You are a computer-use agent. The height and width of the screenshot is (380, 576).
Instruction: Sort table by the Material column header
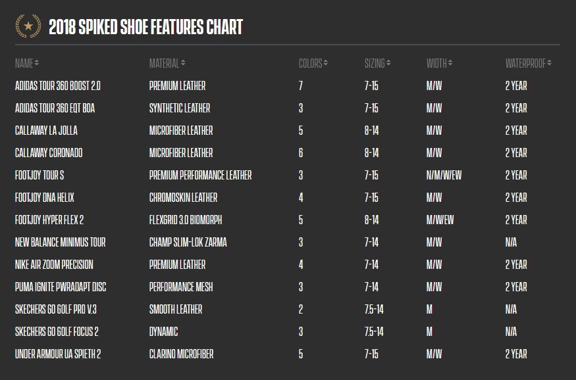(x=164, y=64)
